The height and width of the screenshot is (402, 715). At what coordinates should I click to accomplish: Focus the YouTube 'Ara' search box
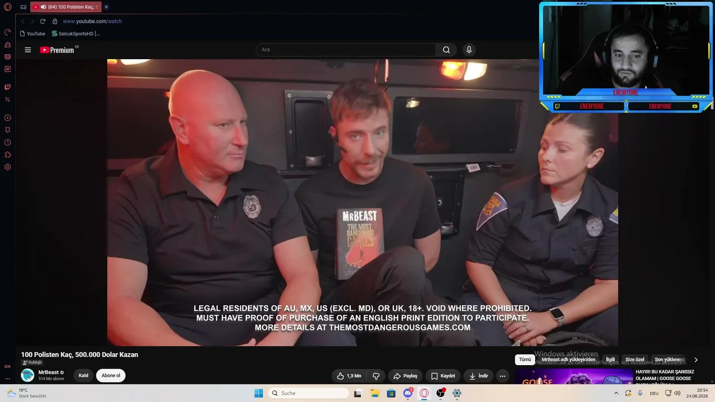point(346,50)
